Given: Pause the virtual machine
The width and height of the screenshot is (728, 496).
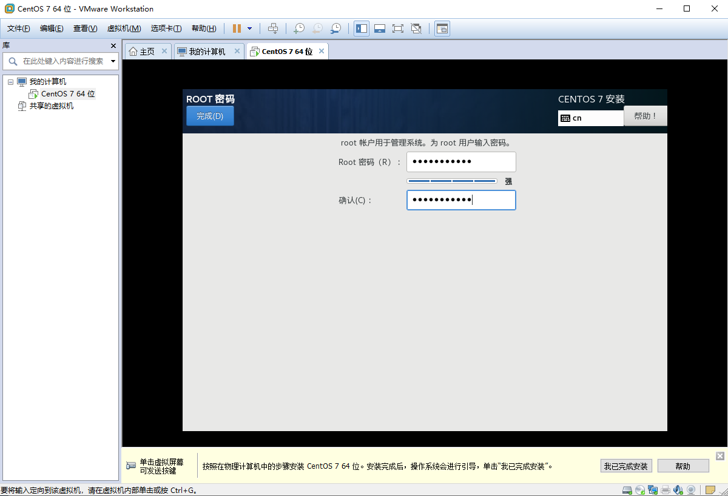Looking at the screenshot, I should (x=237, y=28).
